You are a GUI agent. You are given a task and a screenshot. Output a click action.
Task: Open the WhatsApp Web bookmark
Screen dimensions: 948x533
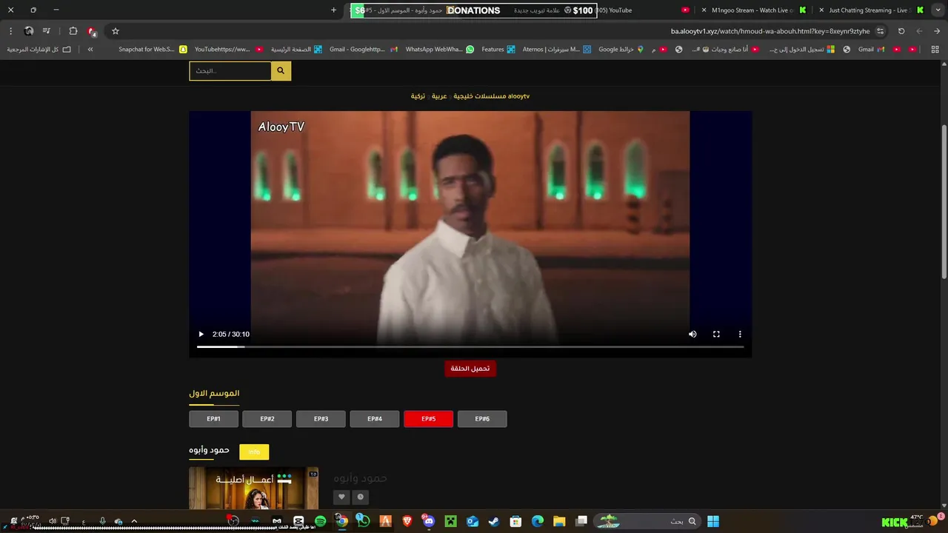(x=440, y=50)
